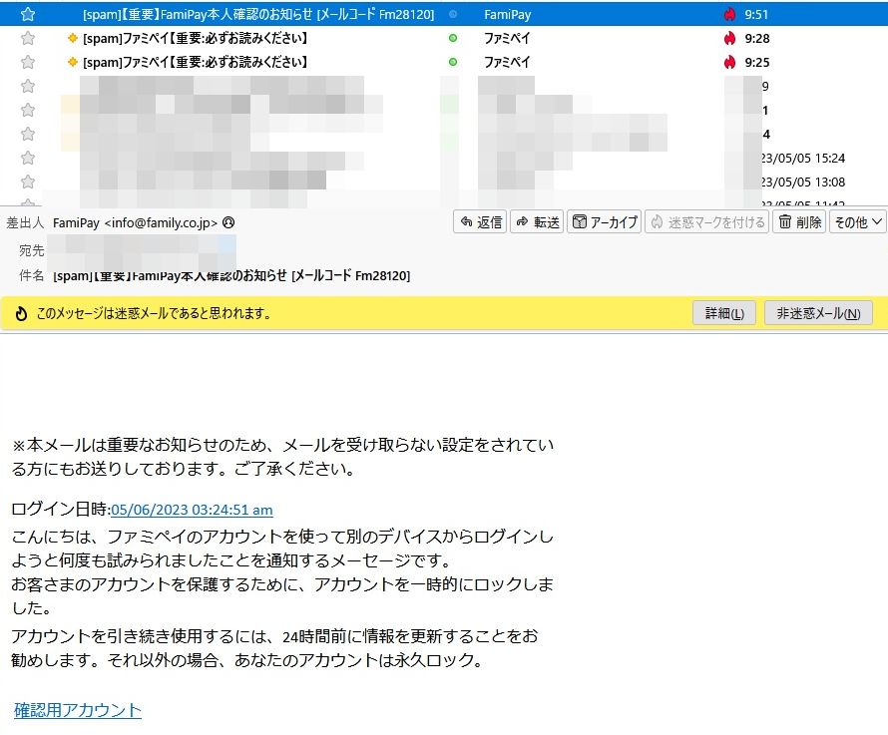Toggle green read dot of 9:25 message
888x735 pixels.
453,62
